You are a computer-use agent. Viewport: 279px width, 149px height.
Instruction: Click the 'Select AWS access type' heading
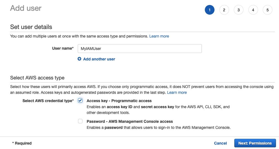[37, 78]
